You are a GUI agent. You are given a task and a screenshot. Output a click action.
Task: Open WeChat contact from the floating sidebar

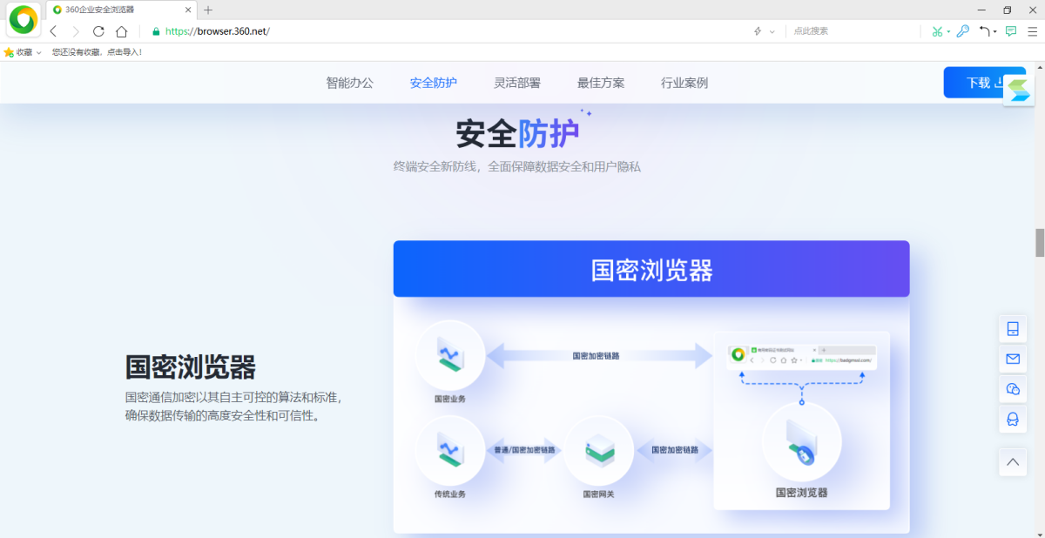(x=1013, y=389)
